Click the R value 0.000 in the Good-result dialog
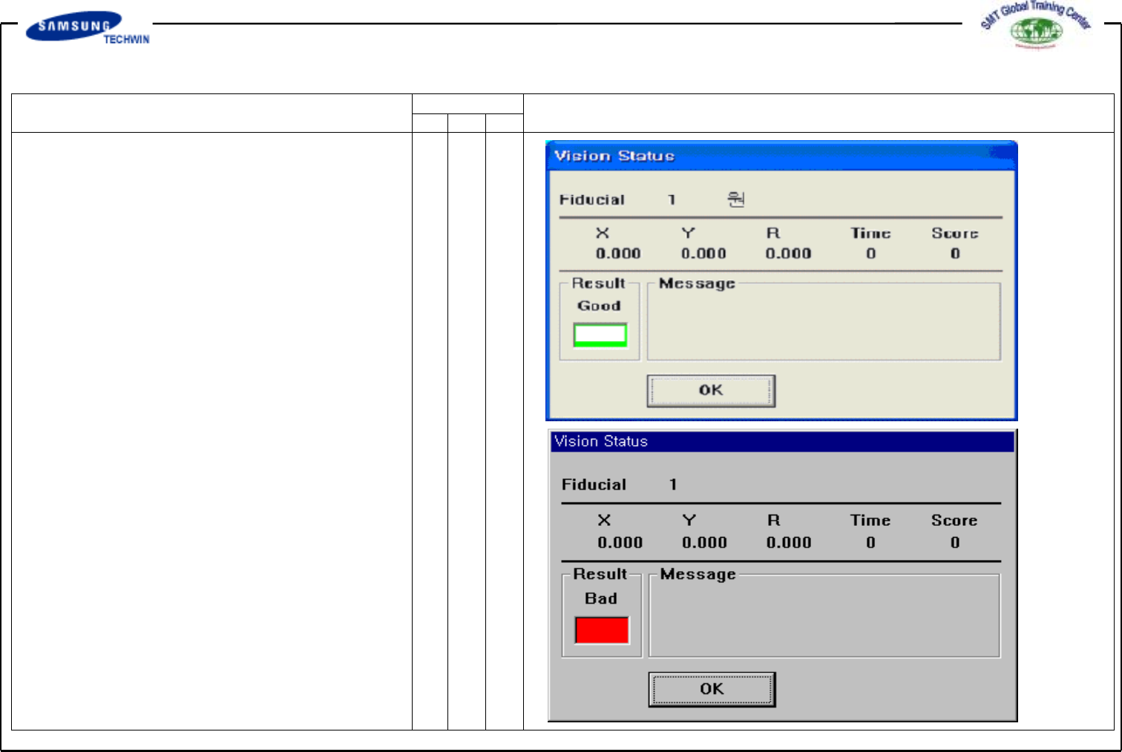The height and width of the screenshot is (752, 1122). pyautogui.click(x=788, y=254)
